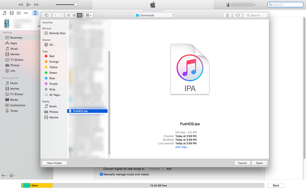Viewport: 306px width, 191px height.
Task: Click the play button in iTunes
Action: tap(28, 5)
